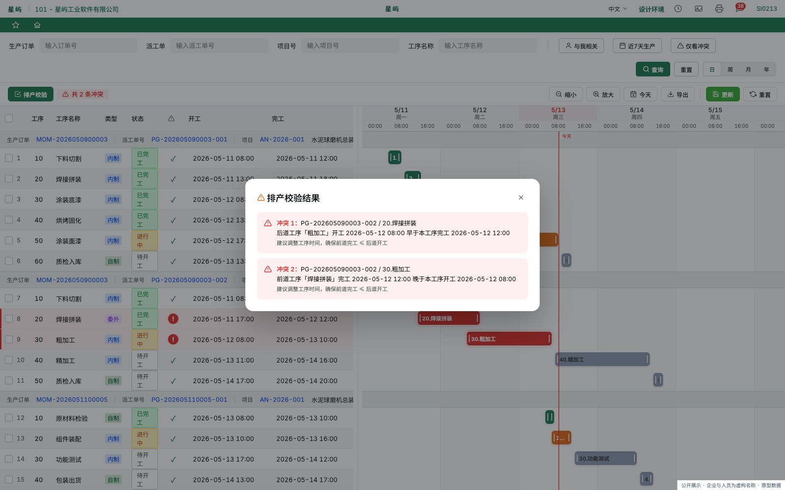785x490 pixels.
Task: Go to the home icon
Action: pyautogui.click(x=37, y=25)
